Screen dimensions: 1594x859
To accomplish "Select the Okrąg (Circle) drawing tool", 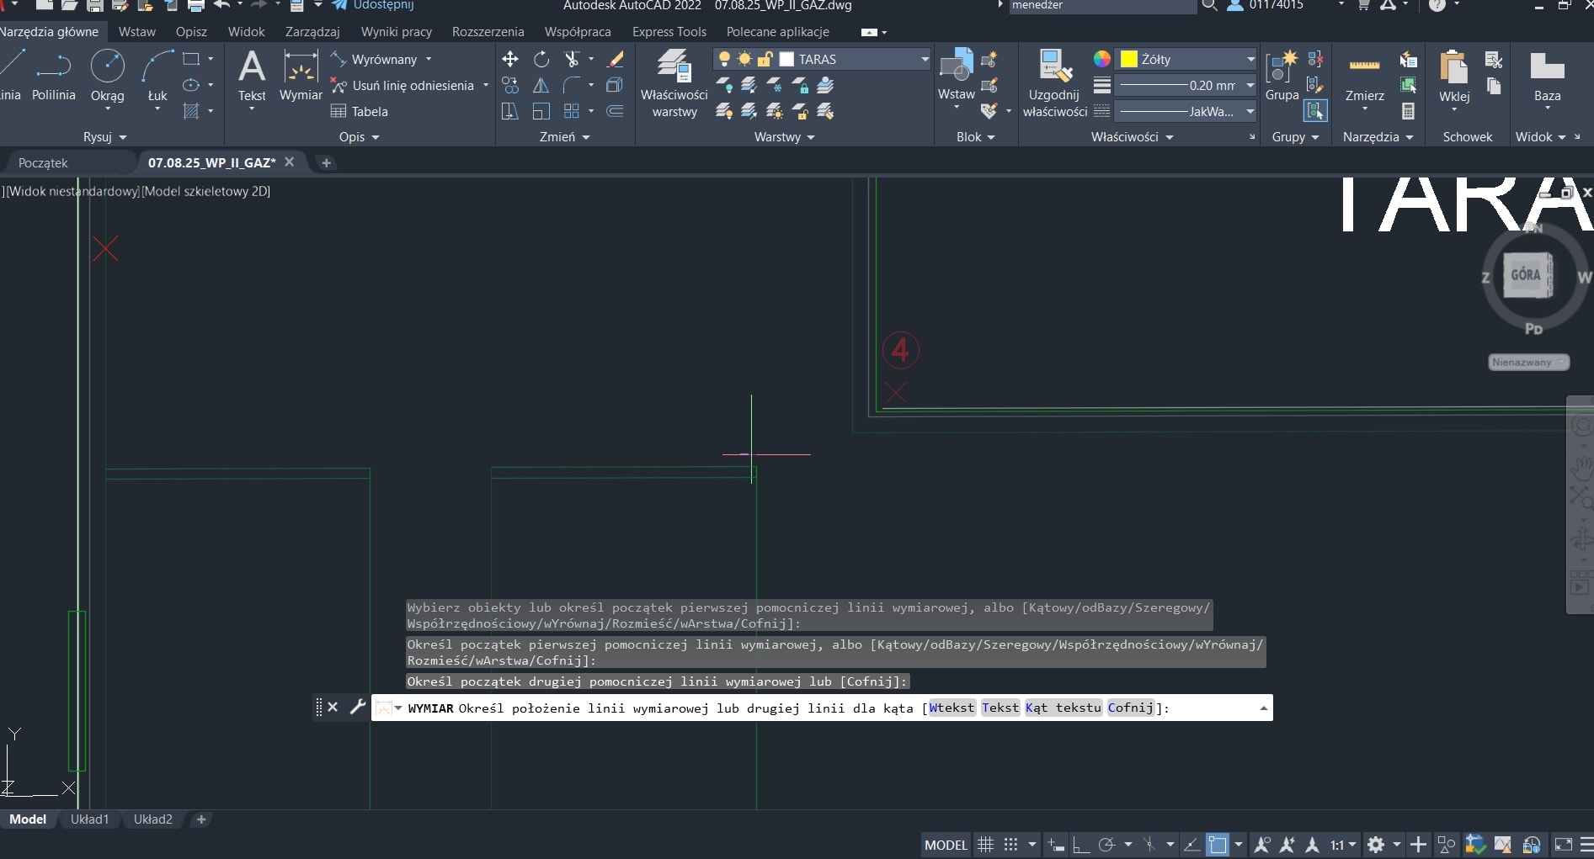I will pyautogui.click(x=107, y=67).
